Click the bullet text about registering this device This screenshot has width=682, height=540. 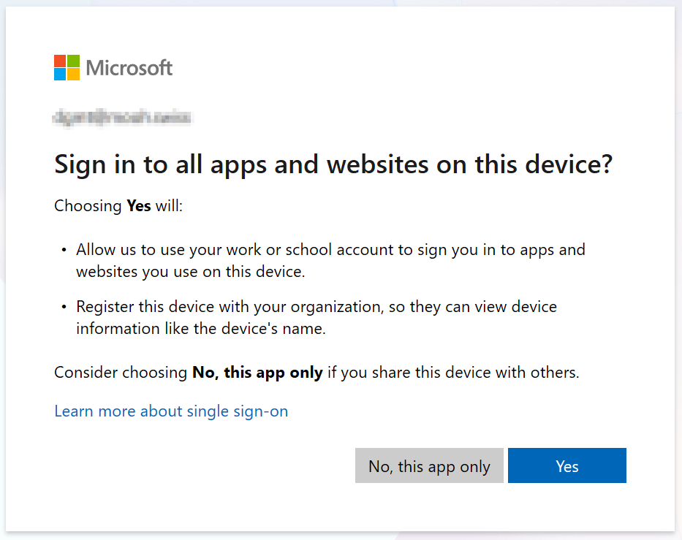coord(316,307)
